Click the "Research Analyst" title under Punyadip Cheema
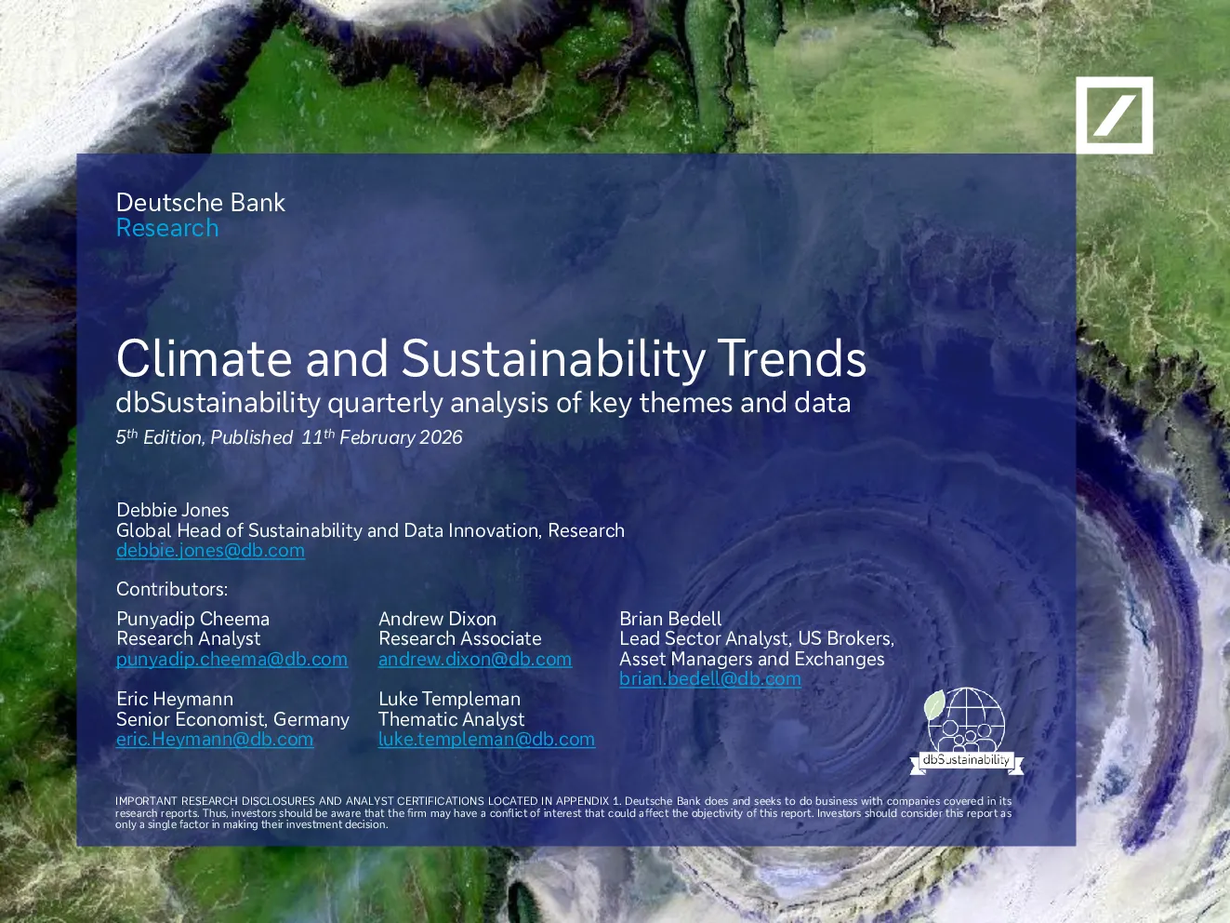Viewport: 1230px width, 923px height. [189, 638]
